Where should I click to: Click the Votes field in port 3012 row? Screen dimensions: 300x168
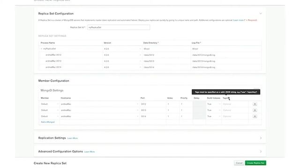[x=173, y=104]
